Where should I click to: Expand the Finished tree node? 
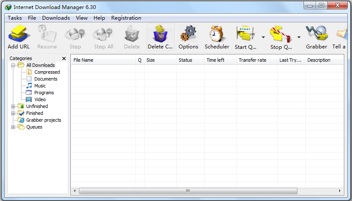(x=13, y=114)
